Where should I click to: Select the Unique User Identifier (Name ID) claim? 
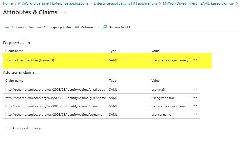point(30,60)
